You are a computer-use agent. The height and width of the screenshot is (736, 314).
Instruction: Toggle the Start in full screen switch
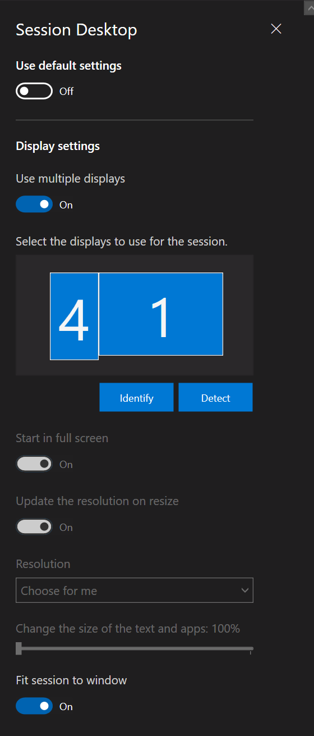34,464
